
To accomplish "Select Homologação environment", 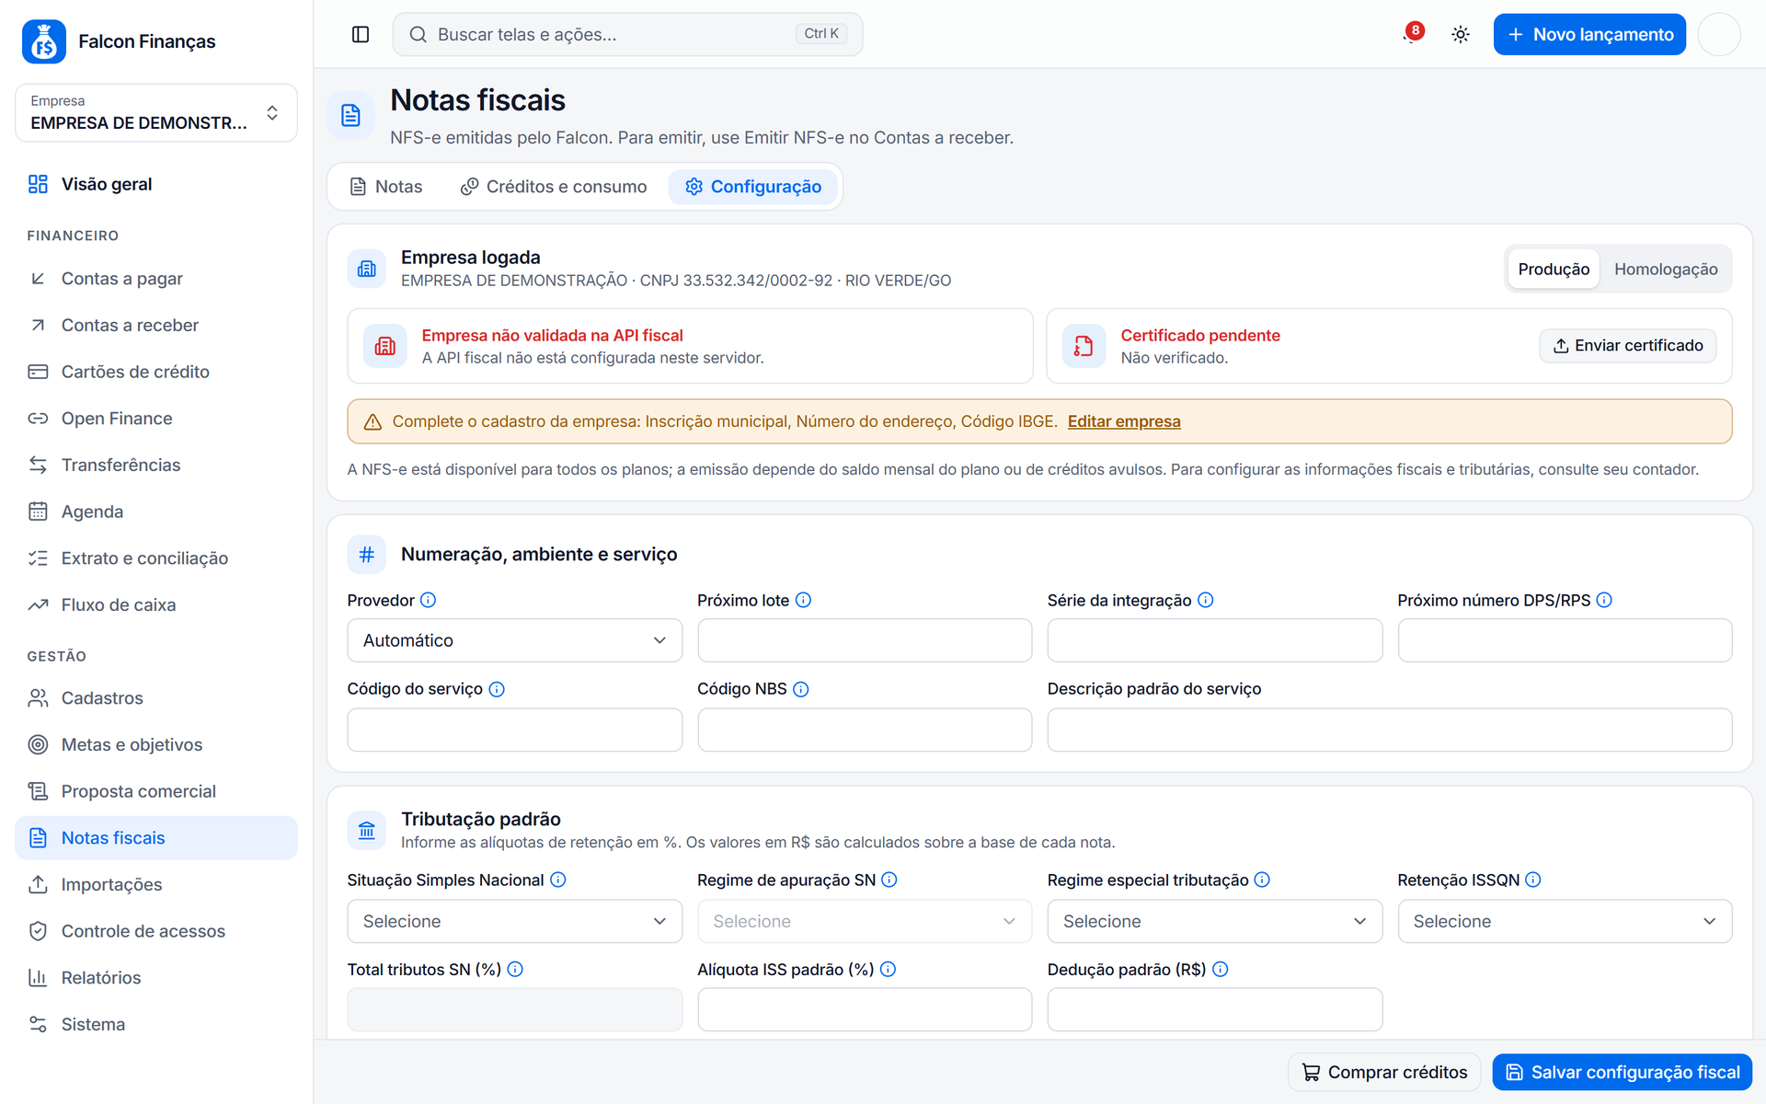I will point(1666,269).
